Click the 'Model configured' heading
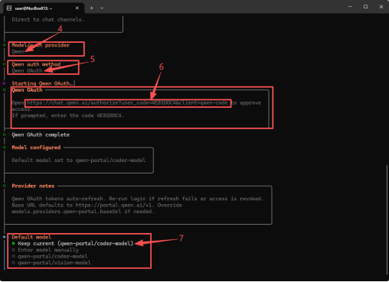 [36, 147]
